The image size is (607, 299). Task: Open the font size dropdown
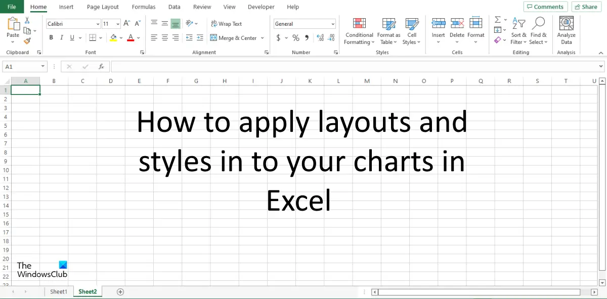pyautogui.click(x=118, y=24)
